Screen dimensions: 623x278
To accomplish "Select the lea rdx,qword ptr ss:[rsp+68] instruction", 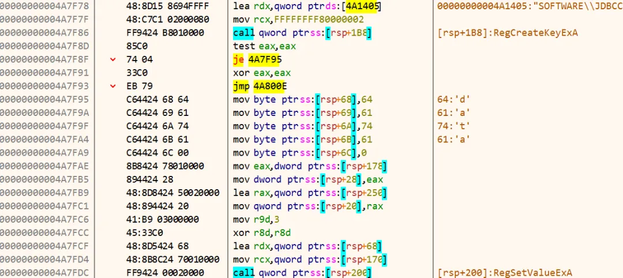I will tap(308, 246).
